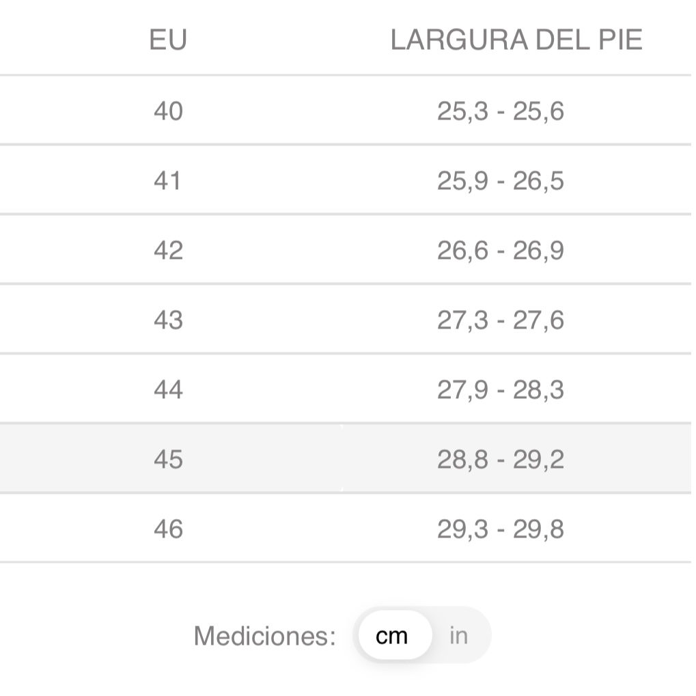Select EU size 41 in the table
Screen dimensions: 696x696
[168, 181]
